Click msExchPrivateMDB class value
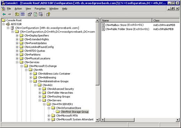The height and width of the screenshot is (128, 181). (x=164, y=25)
